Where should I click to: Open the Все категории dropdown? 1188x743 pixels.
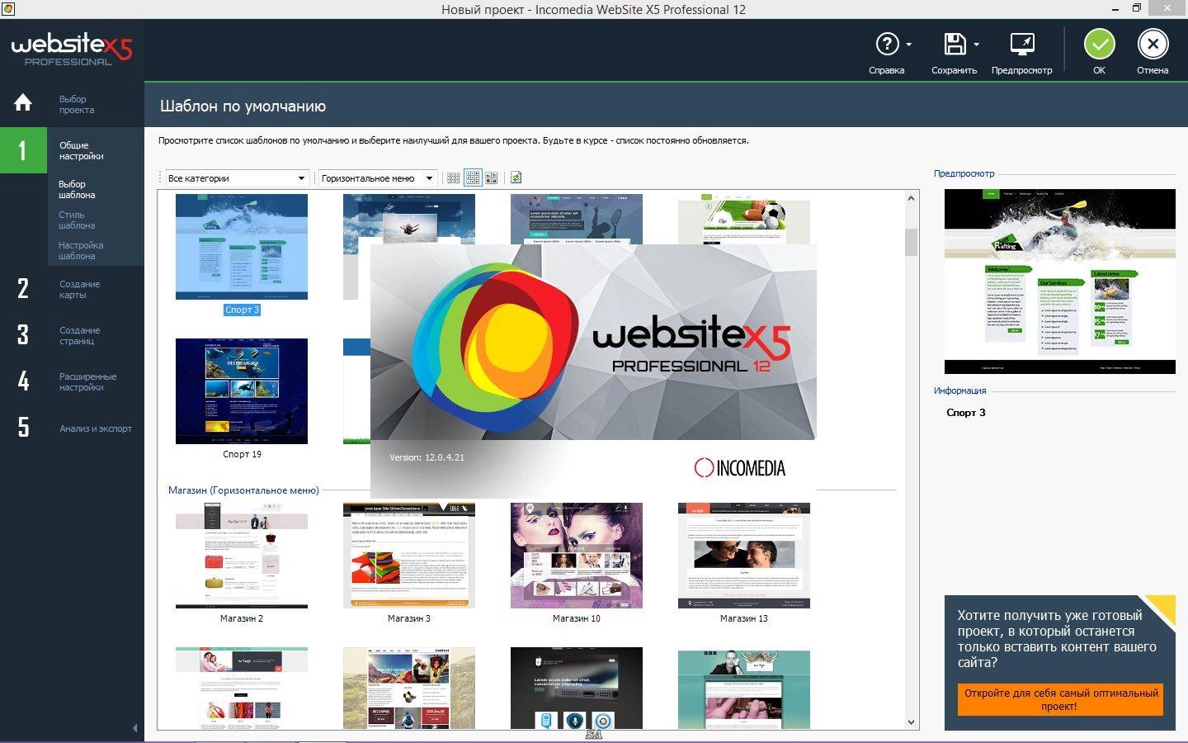click(238, 178)
